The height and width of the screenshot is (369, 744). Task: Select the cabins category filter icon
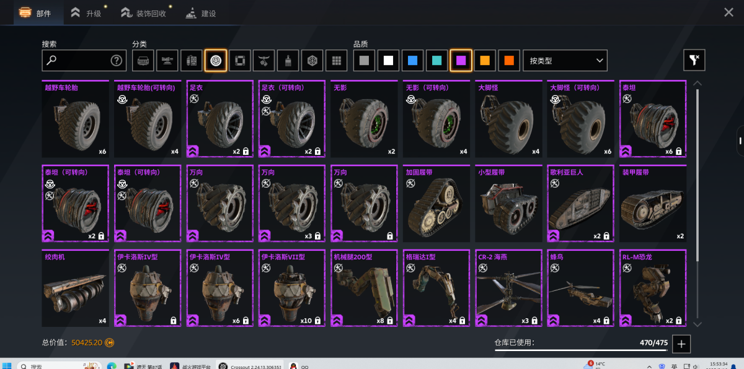pyautogui.click(x=143, y=61)
